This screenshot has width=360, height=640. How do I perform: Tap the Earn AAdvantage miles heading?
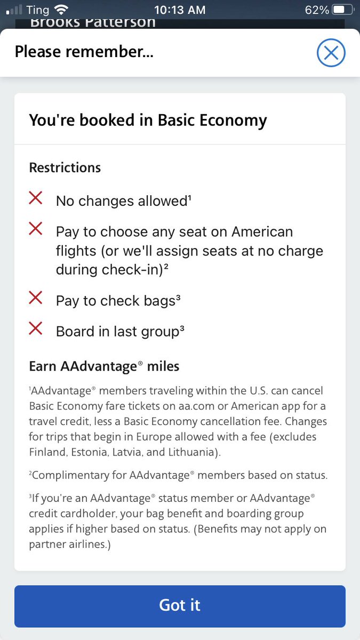(104, 366)
